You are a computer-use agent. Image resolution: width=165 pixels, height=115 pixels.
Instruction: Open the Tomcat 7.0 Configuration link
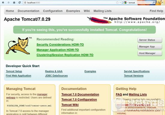(x=79, y=99)
